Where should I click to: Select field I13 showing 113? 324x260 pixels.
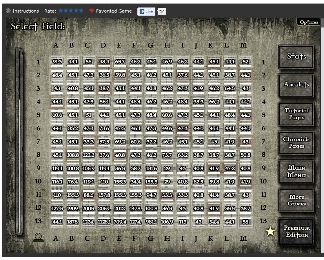pyautogui.click(x=183, y=222)
